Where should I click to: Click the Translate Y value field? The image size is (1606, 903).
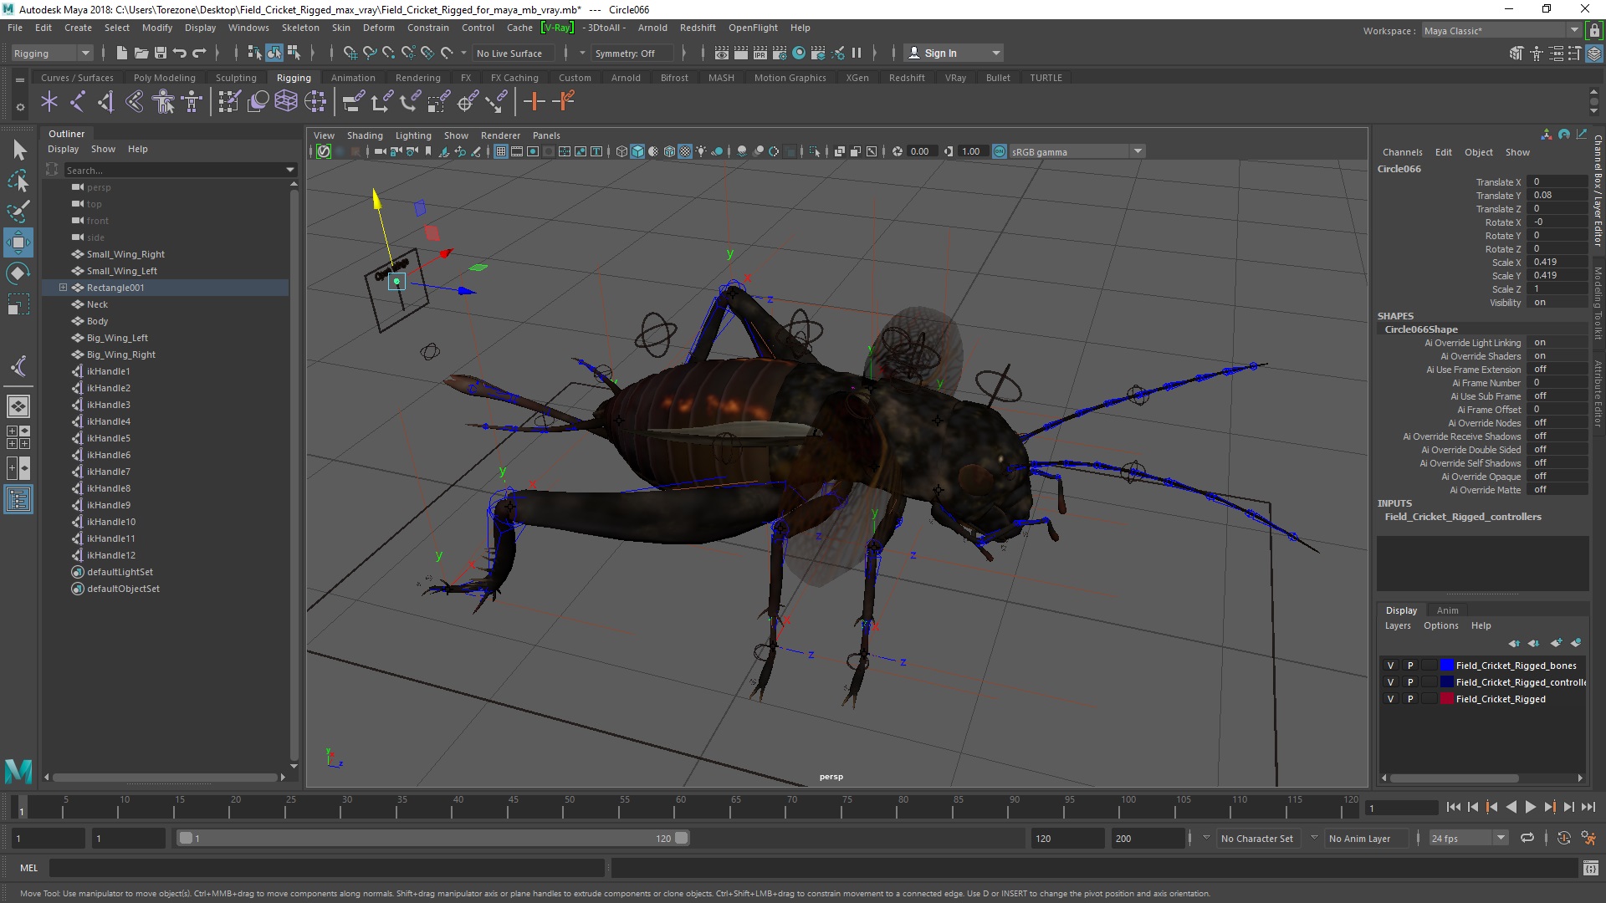1556,195
